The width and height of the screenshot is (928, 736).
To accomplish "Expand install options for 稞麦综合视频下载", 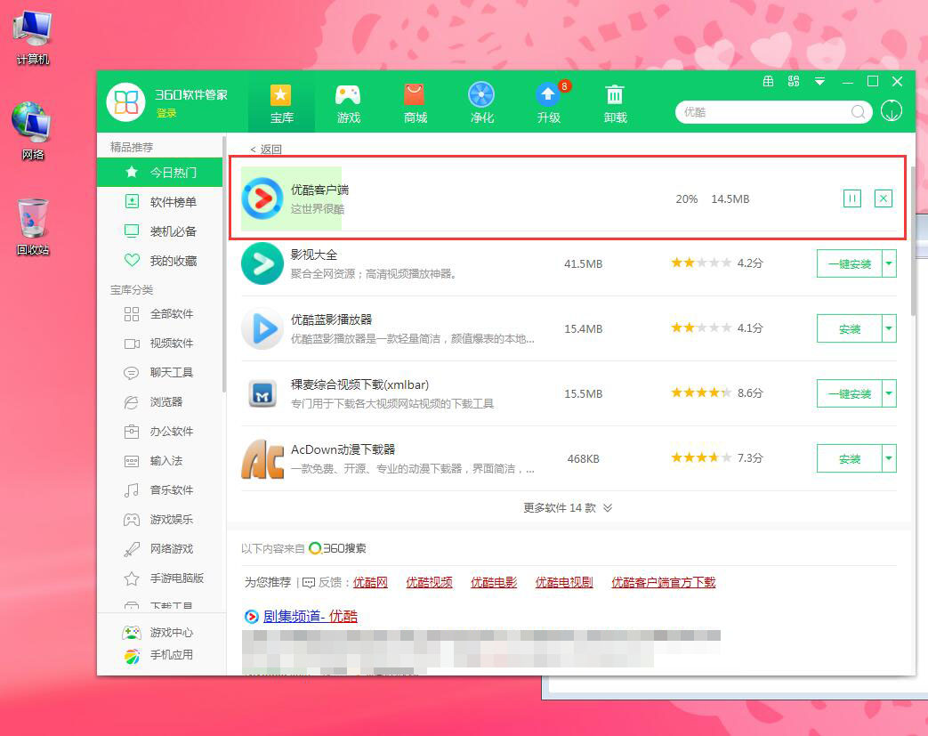I will [889, 393].
